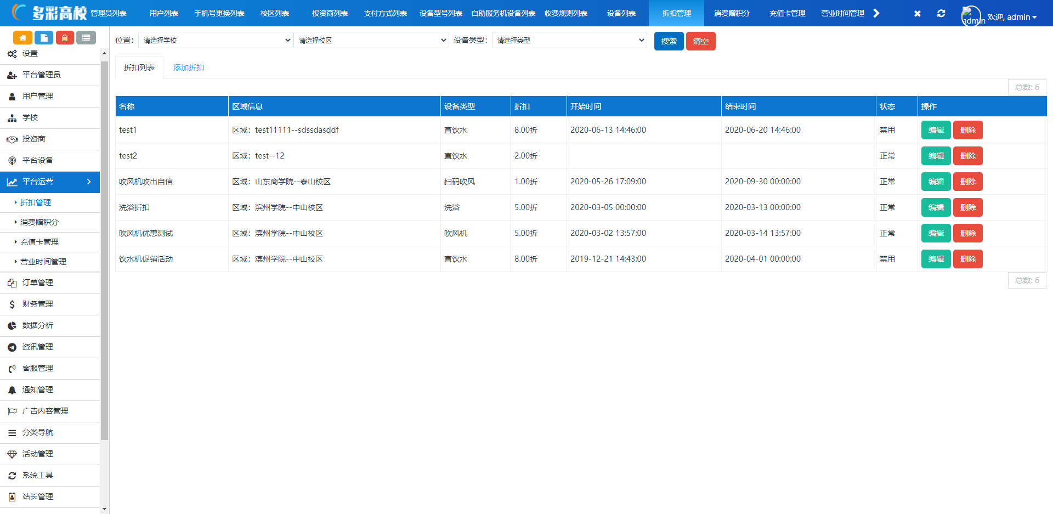
Task: Click the paper plane icon beside 资讯管理
Action: point(12,347)
